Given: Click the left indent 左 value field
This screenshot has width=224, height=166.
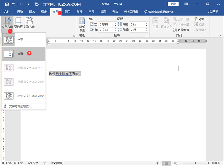Looking at the screenshot, I should click(107, 24).
